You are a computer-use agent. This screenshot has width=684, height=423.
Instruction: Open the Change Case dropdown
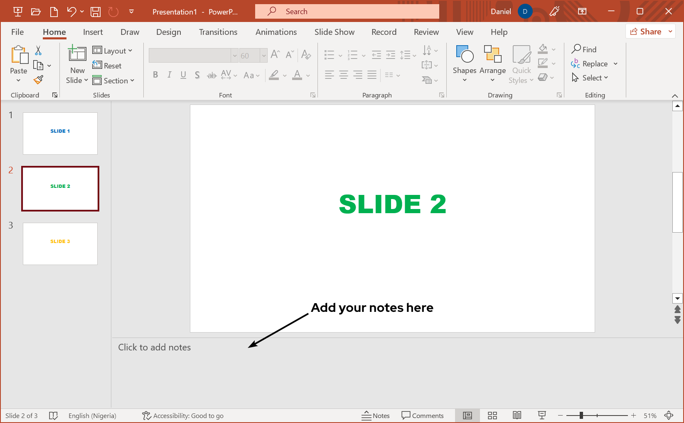pos(252,75)
